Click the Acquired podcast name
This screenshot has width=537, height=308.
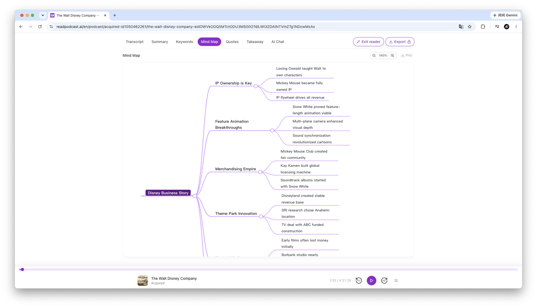(x=158, y=283)
